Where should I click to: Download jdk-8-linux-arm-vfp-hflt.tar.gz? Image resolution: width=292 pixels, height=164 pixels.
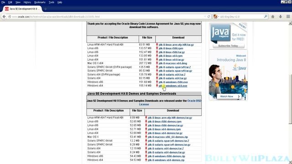click(176, 45)
